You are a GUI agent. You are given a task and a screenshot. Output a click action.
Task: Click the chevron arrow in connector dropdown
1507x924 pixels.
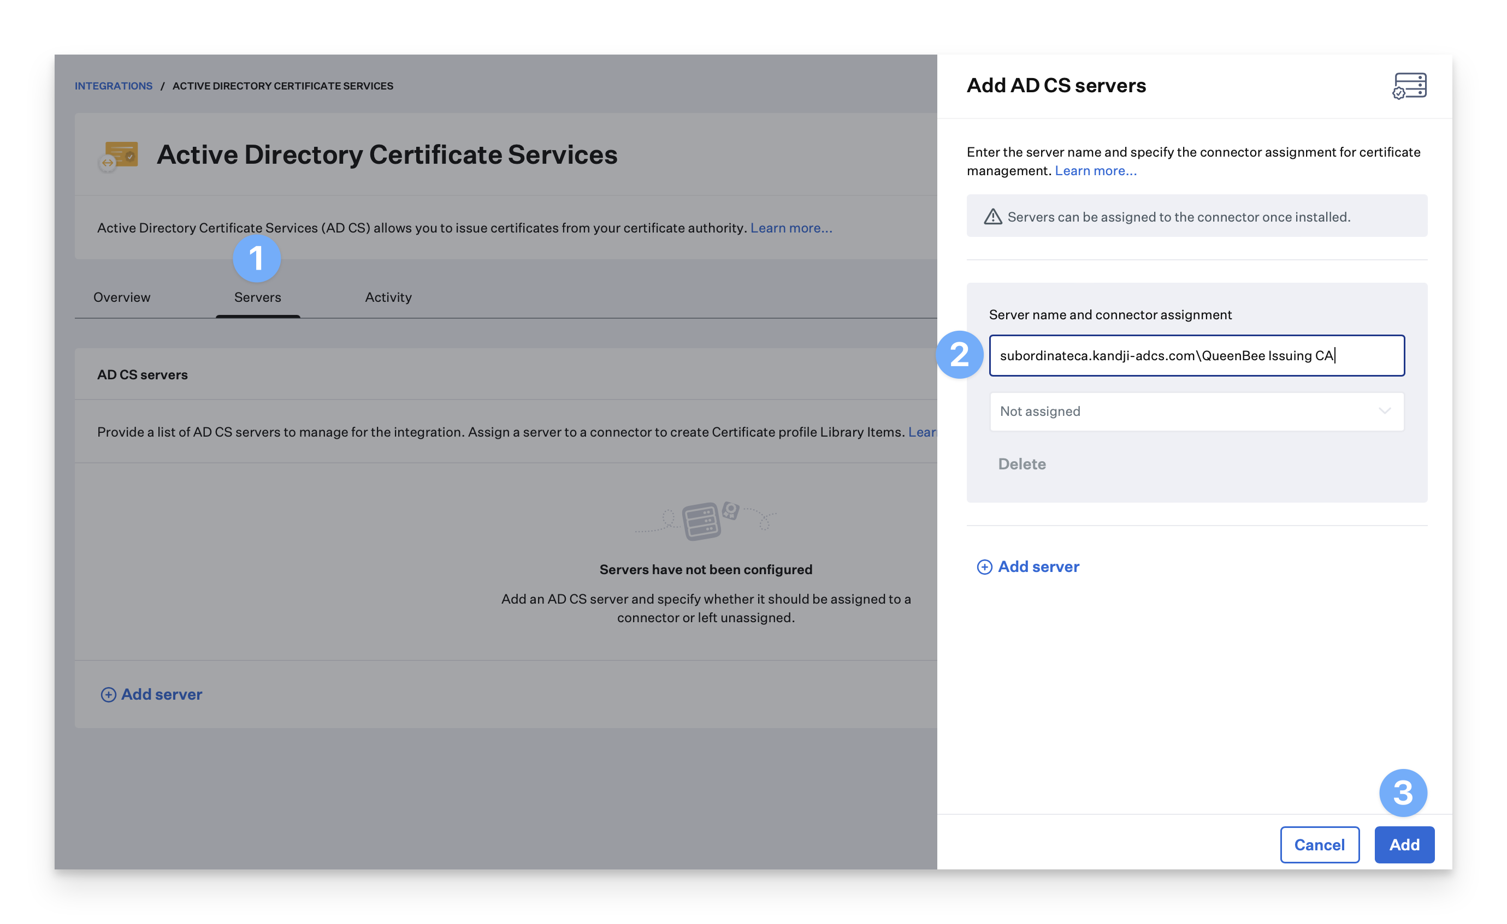(1385, 412)
